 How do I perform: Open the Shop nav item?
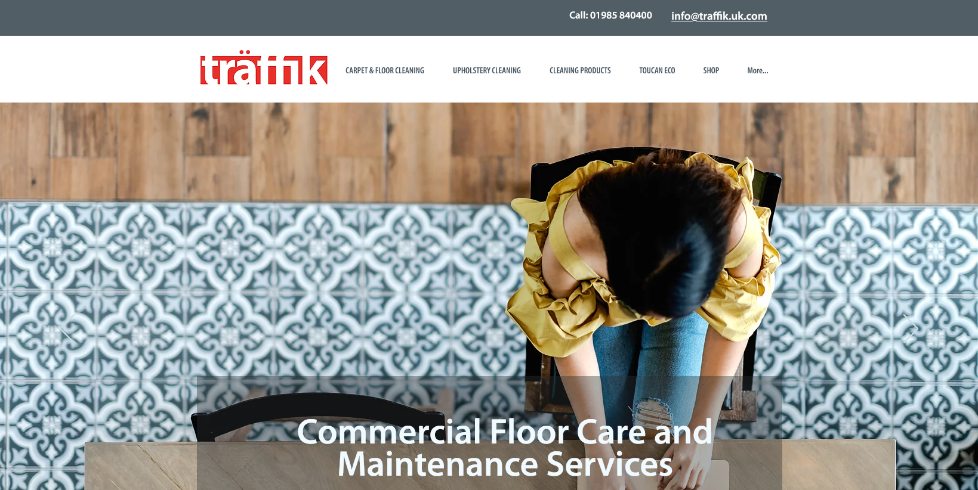(x=711, y=70)
